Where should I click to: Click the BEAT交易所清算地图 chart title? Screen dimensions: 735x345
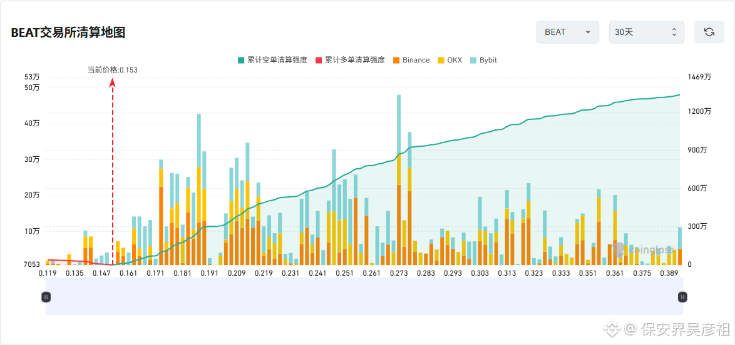click(68, 32)
